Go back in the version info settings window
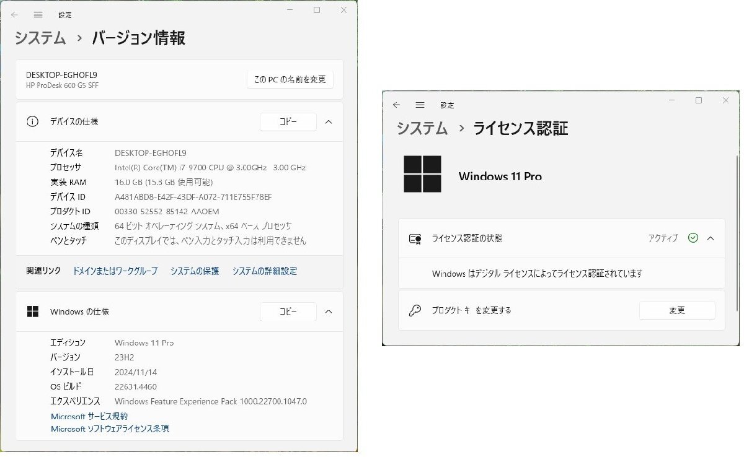Viewport: 744px width, 457px height. pyautogui.click(x=15, y=14)
